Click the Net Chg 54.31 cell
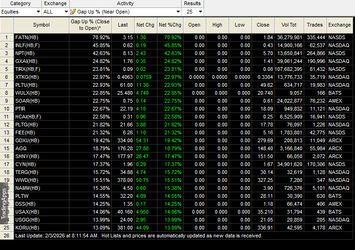 (x=145, y=140)
